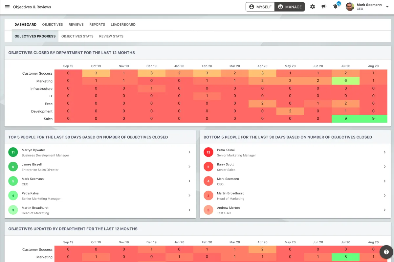Image resolution: width=394 pixels, height=262 pixels.
Task: Open the settings gear icon
Action: 313,7
